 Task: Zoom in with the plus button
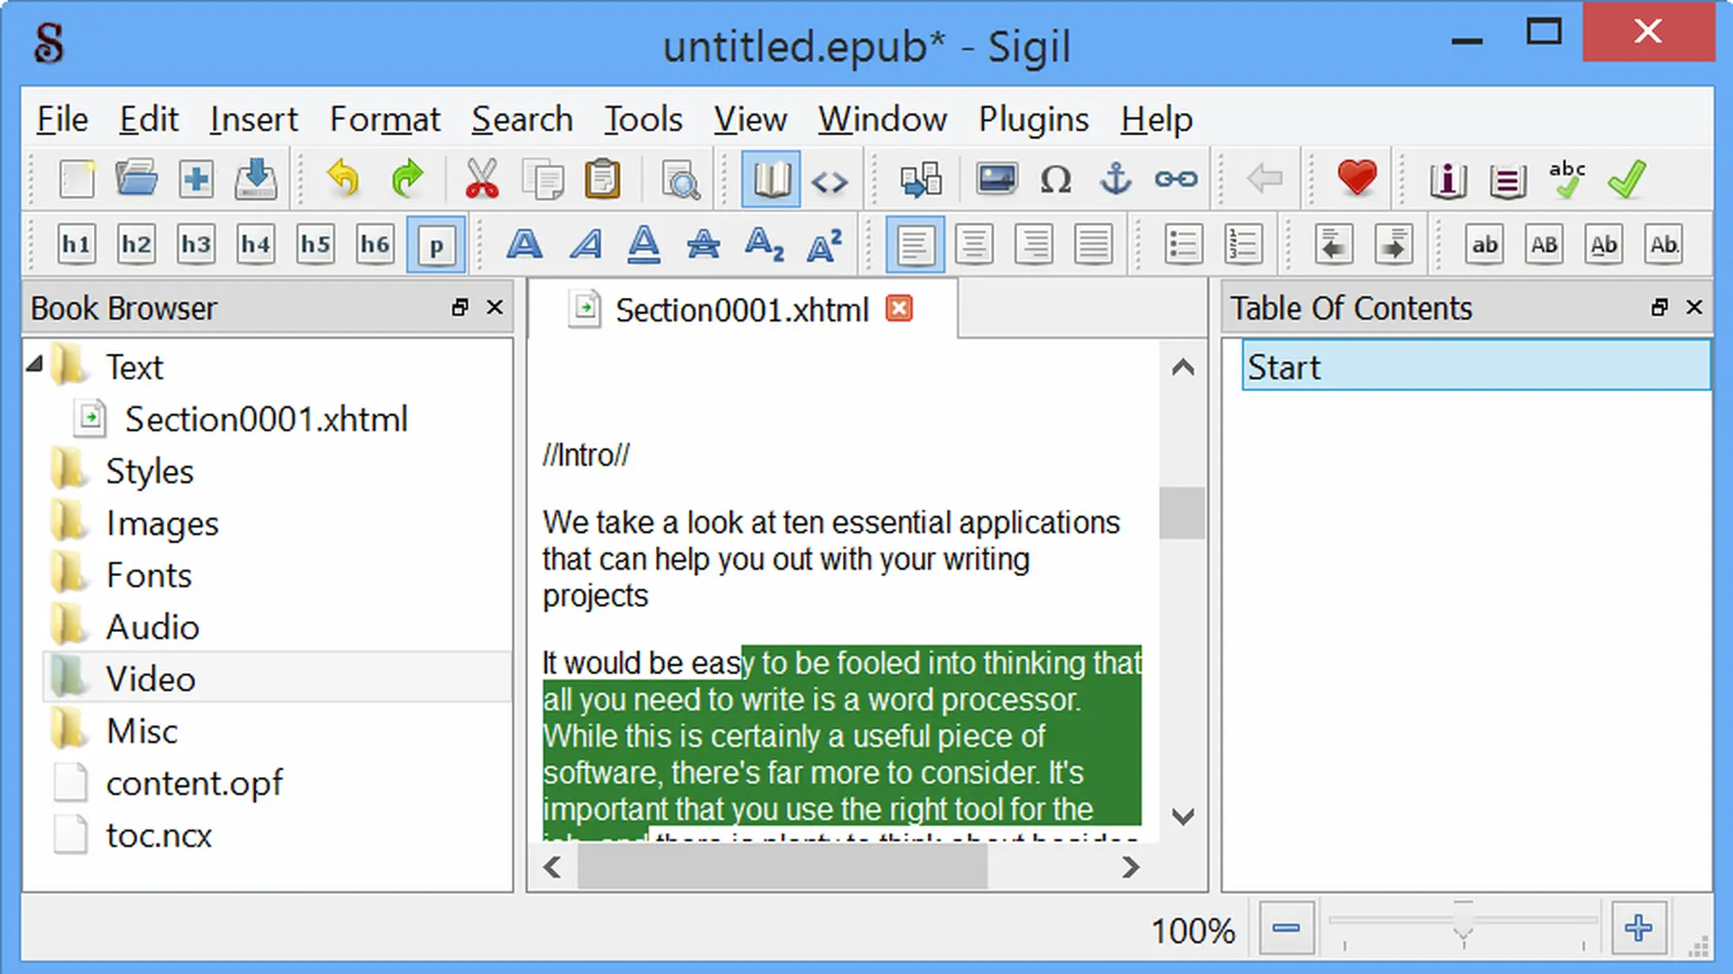1638,927
